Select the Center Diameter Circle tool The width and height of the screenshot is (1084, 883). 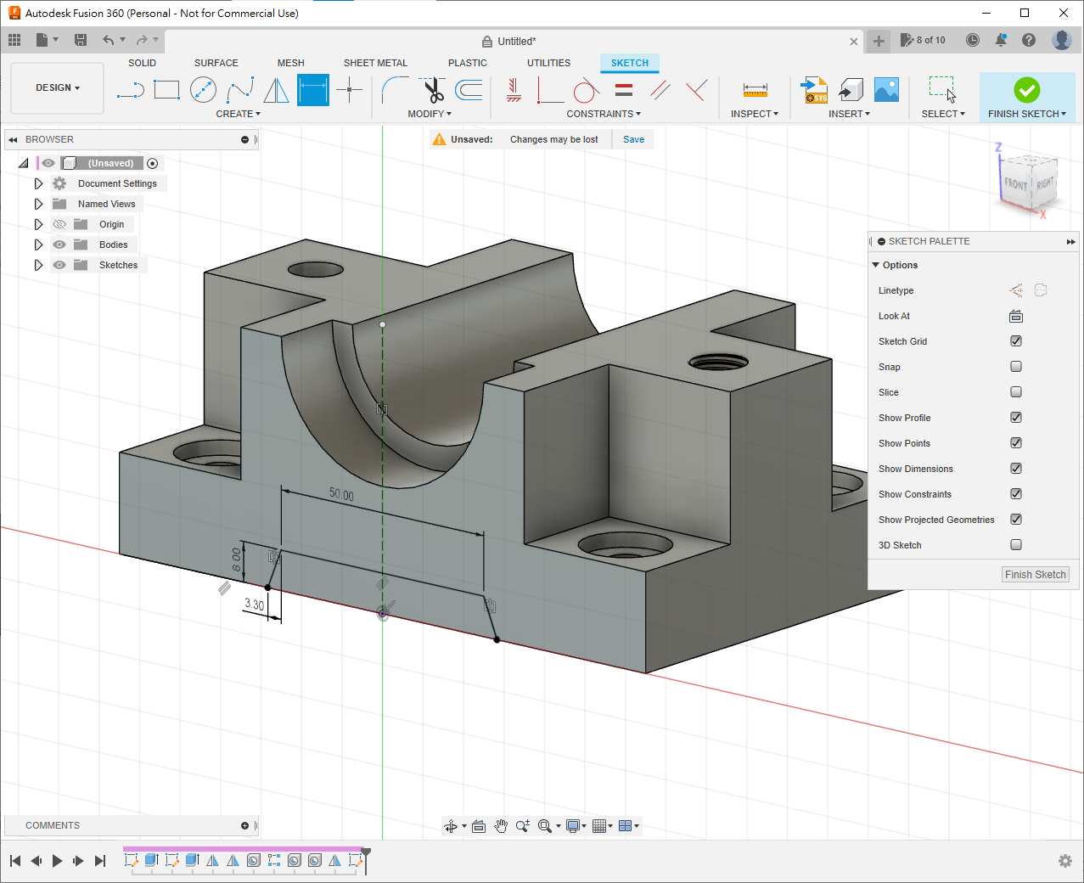tap(203, 90)
